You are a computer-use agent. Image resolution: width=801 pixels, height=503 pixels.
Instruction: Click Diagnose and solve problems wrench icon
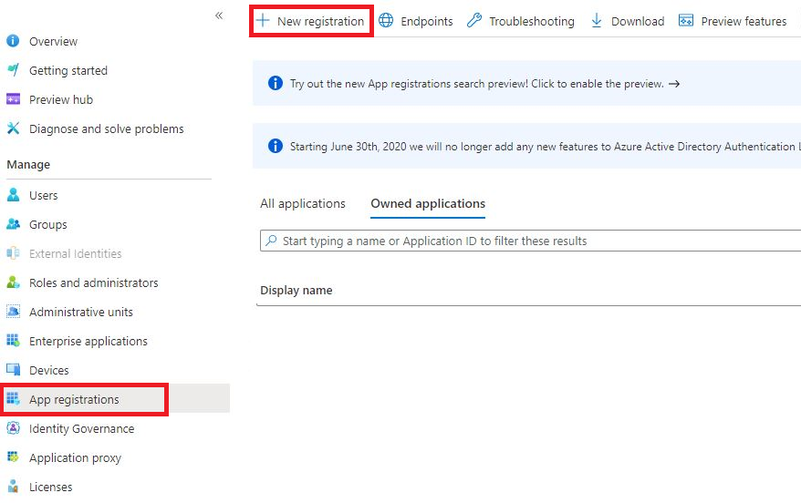tap(14, 128)
